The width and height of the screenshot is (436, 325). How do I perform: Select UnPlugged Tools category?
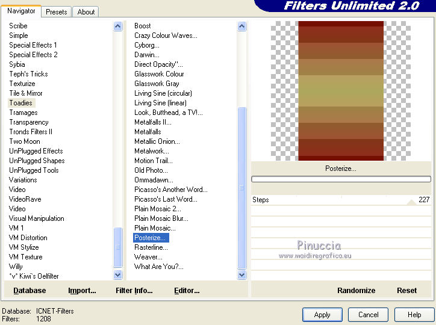click(34, 170)
